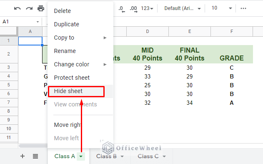Expand the name box dropdown arrow
The height and width of the screenshot is (164, 263).
tap(38, 22)
